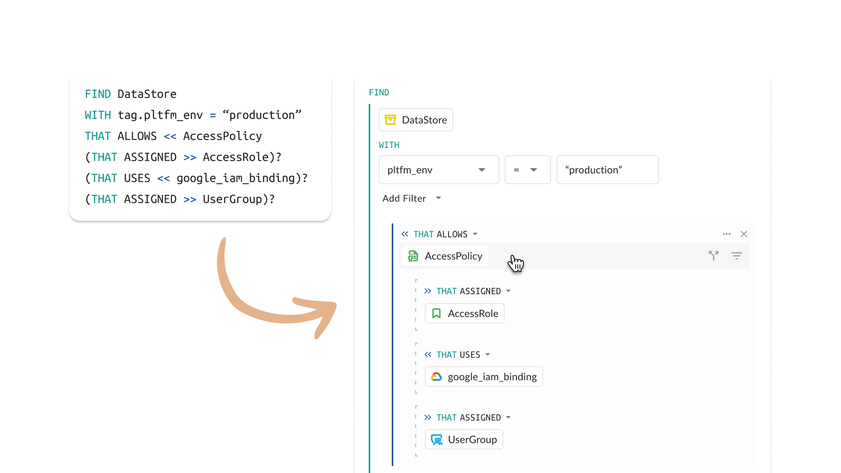Image resolution: width=841 pixels, height=473 pixels.
Task: Click the UserGroup people icon
Action: (437, 440)
